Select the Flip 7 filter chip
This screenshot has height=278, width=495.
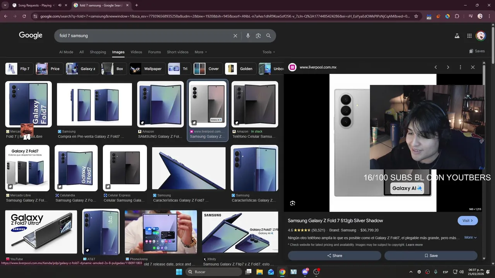[x=19, y=69]
